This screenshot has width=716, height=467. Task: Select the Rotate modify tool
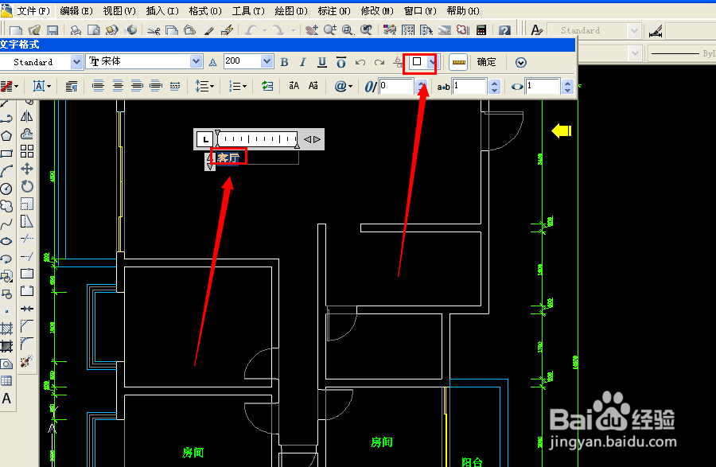27,186
